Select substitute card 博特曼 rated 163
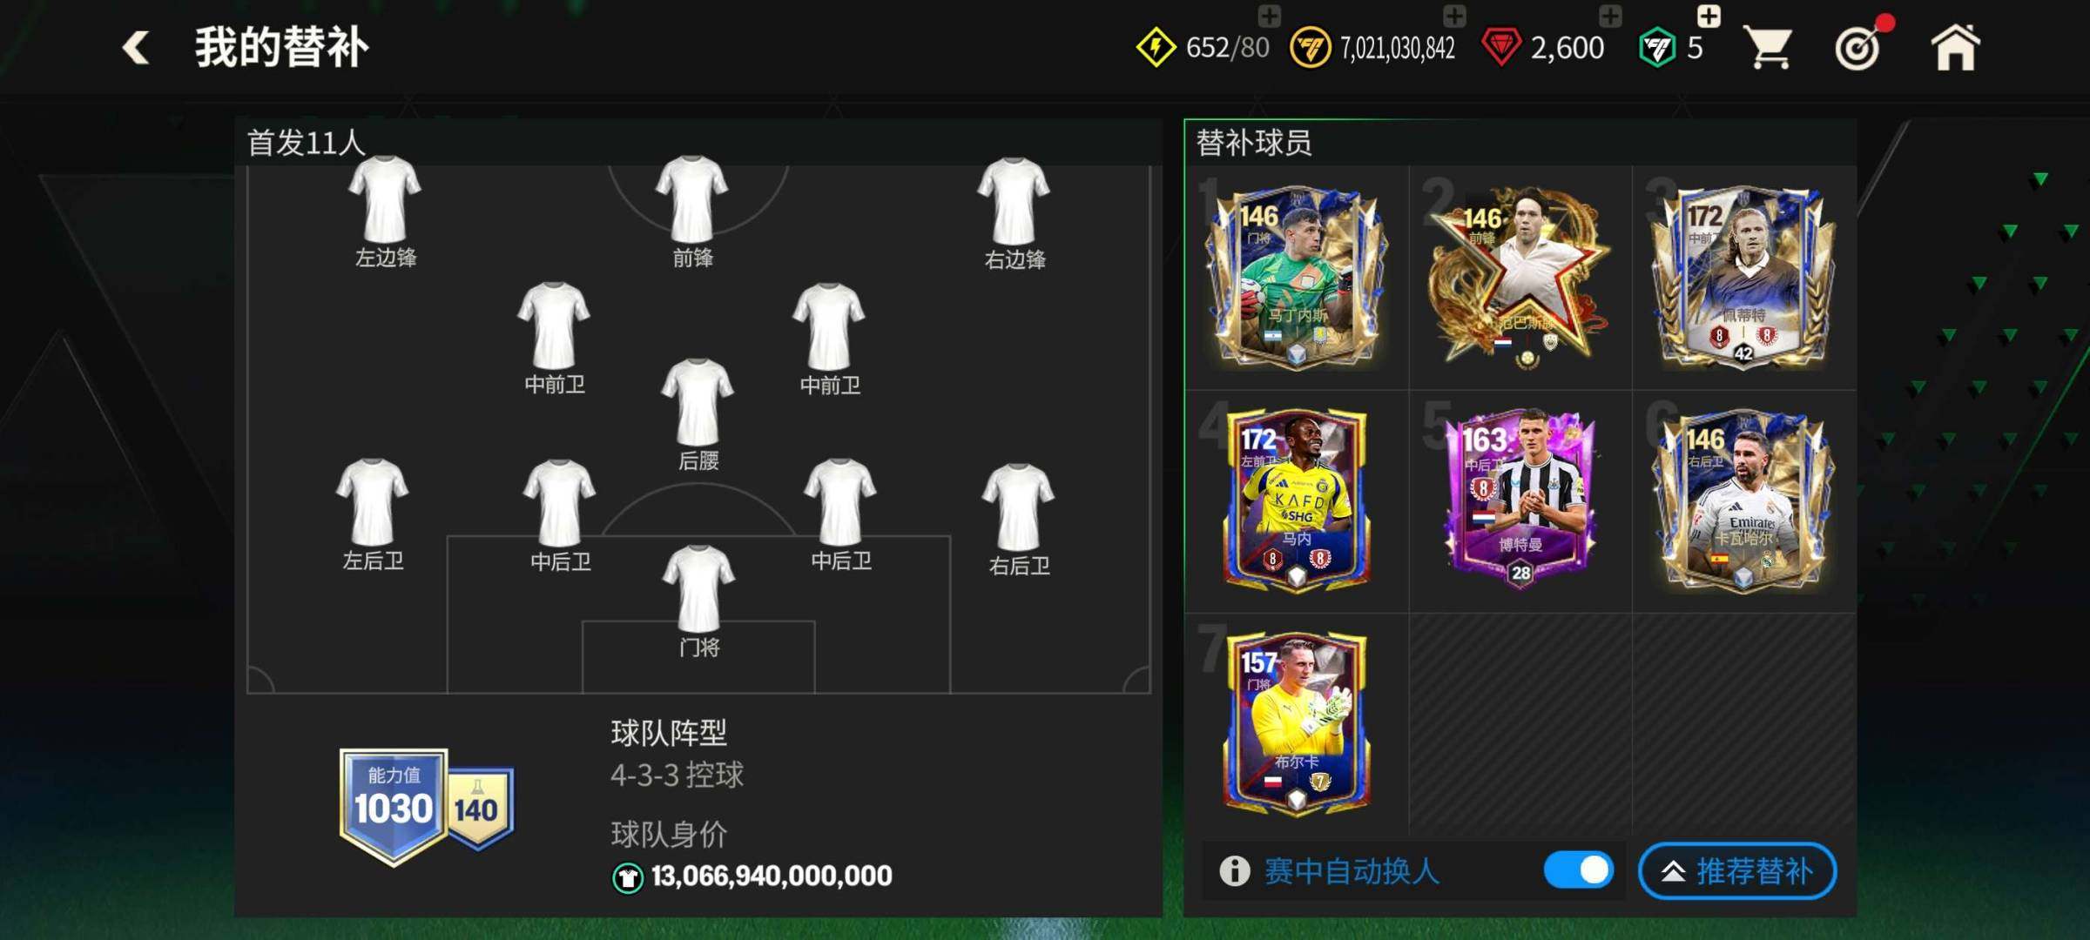This screenshot has width=2090, height=940. 1520,500
